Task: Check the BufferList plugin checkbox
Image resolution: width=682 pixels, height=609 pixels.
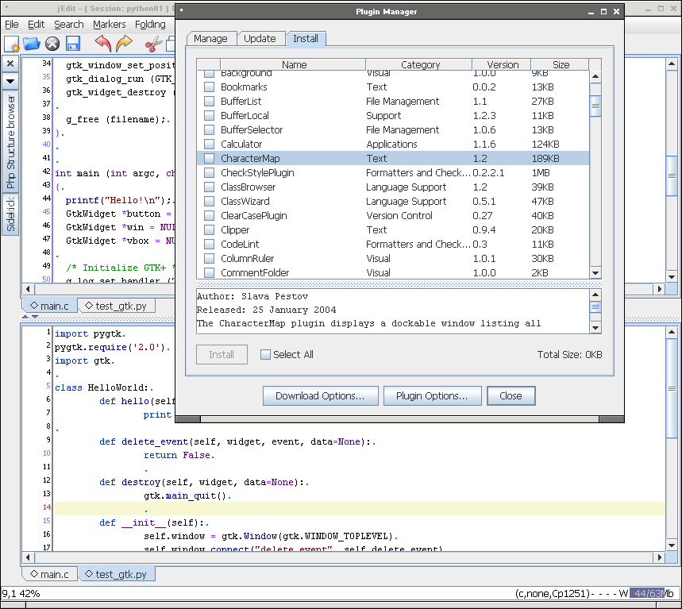Action: click(x=210, y=102)
